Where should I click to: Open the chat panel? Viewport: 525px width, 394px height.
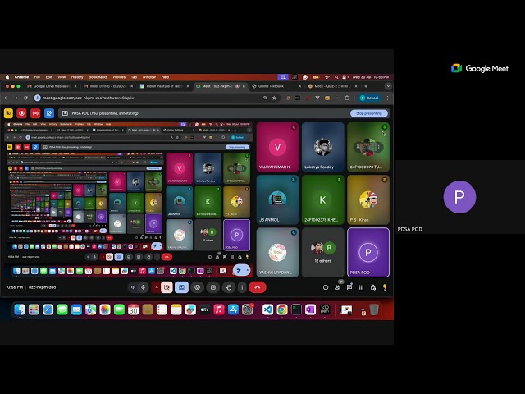click(349, 287)
